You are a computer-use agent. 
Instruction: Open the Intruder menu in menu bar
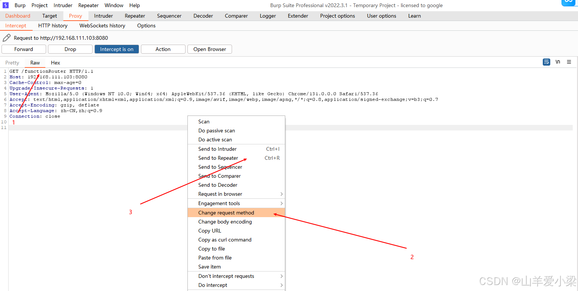pyautogui.click(x=63, y=5)
